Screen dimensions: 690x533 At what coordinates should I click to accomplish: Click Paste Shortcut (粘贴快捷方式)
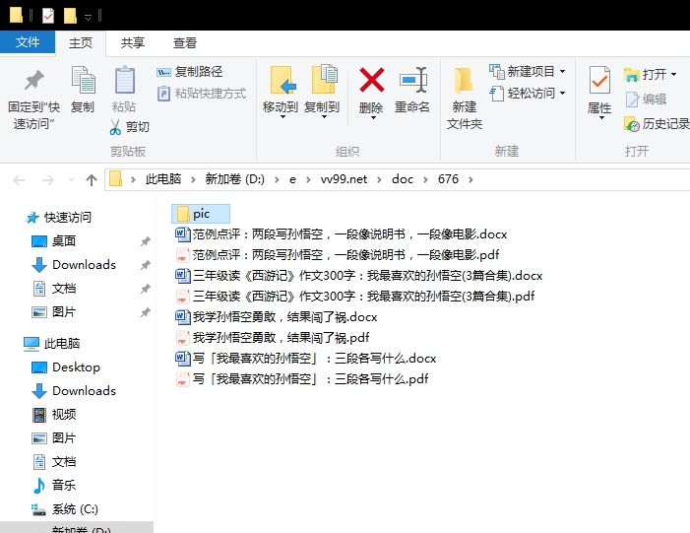(202, 94)
